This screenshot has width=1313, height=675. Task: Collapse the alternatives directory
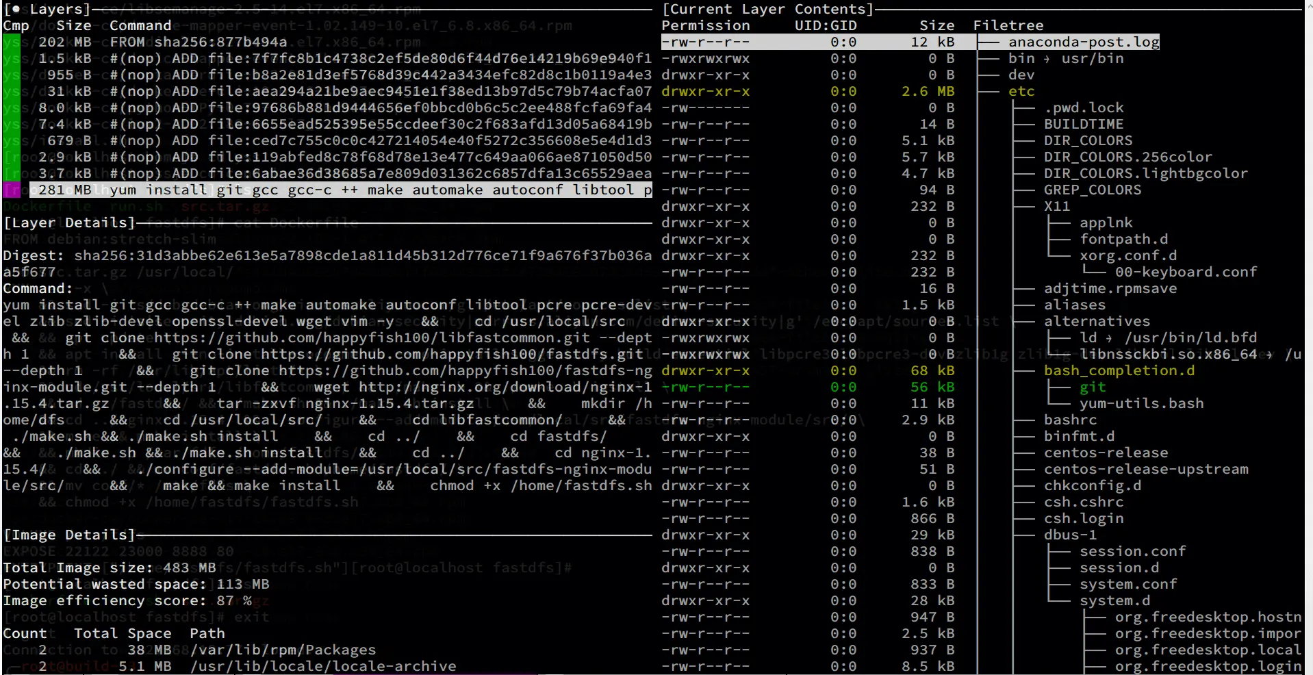pos(1097,321)
